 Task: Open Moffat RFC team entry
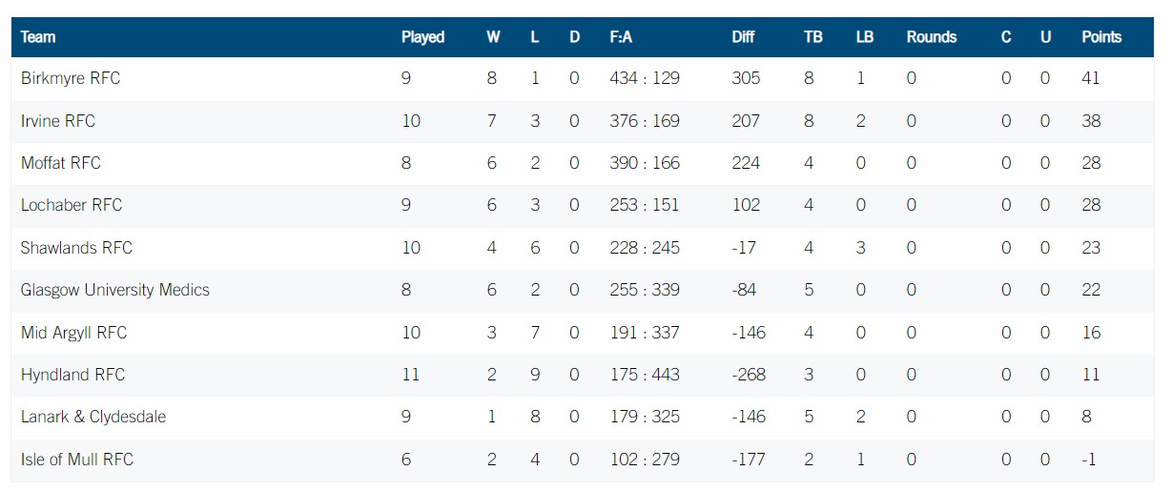click(60, 163)
